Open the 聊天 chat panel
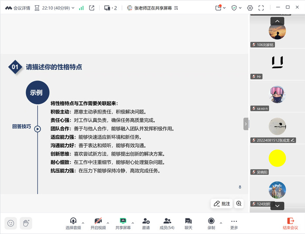The height and width of the screenshot is (234, 305). coord(188,221)
